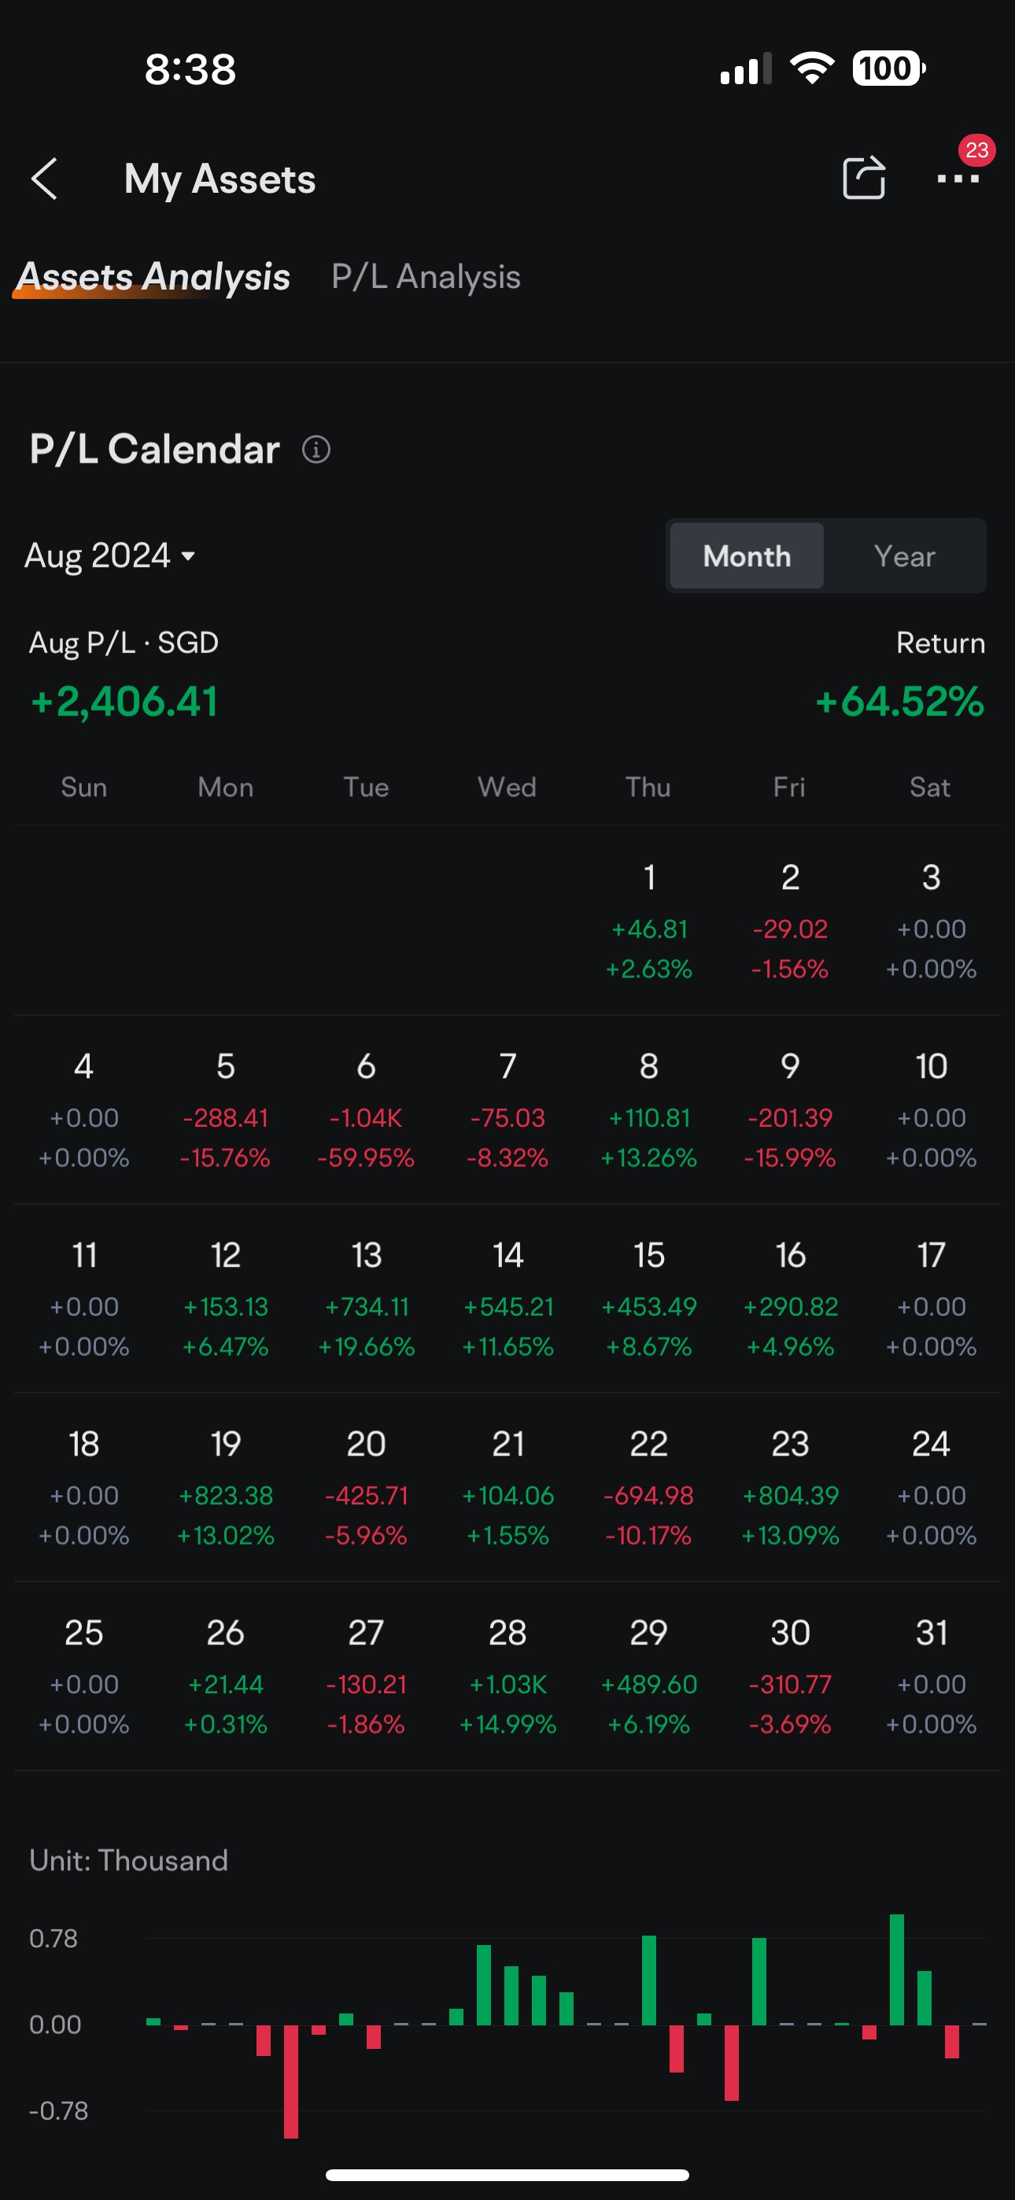1015x2200 pixels.
Task: Tap the tallest red bar in chart
Action: tap(290, 2081)
